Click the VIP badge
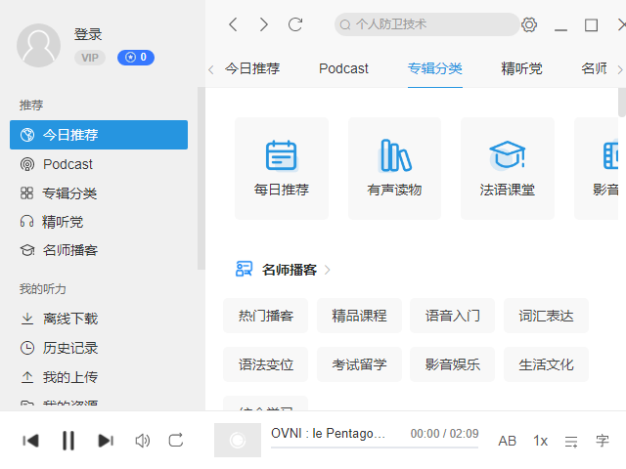The image size is (626, 469). tap(90, 58)
